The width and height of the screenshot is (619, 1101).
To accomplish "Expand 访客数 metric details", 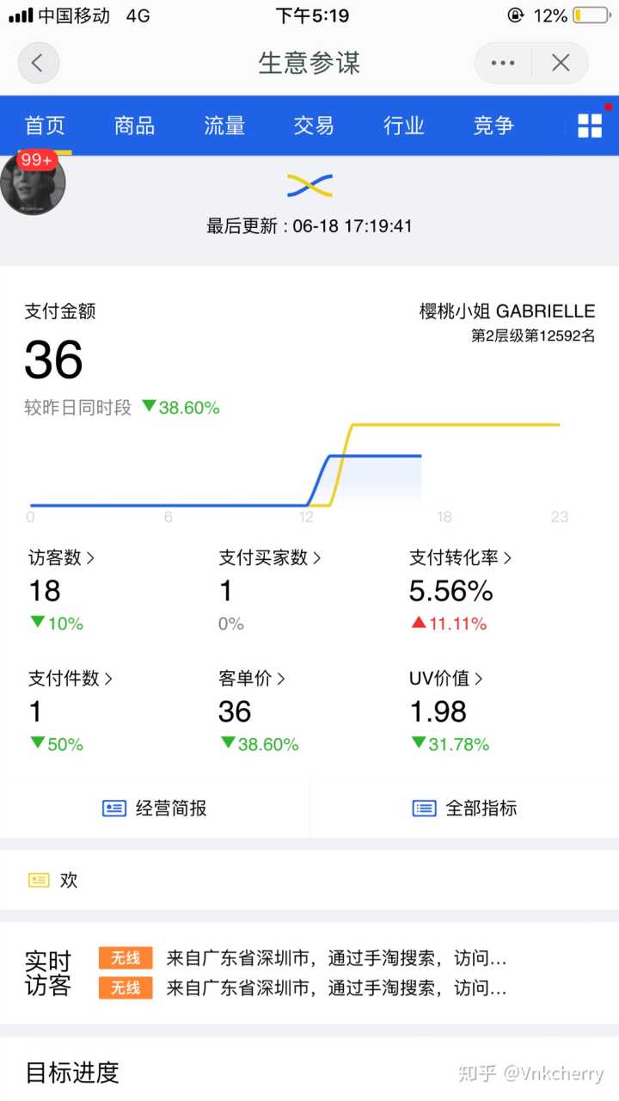I will pyautogui.click(x=61, y=558).
